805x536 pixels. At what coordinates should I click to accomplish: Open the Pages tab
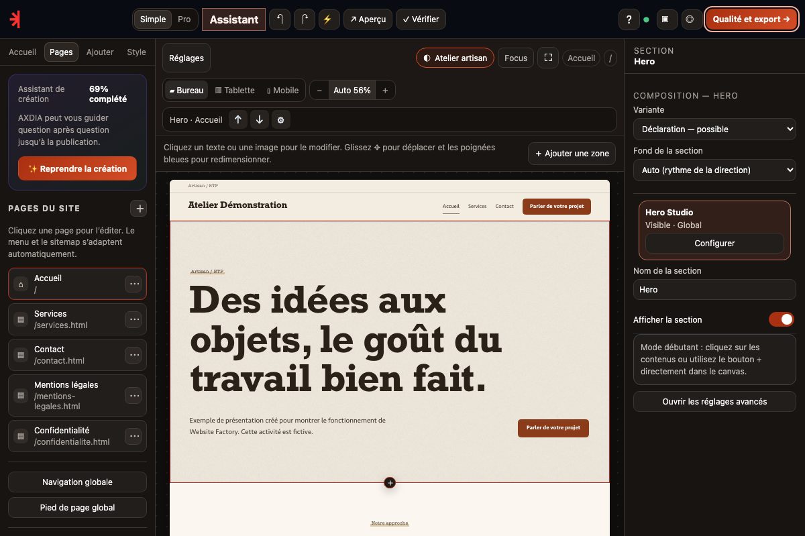click(x=61, y=52)
